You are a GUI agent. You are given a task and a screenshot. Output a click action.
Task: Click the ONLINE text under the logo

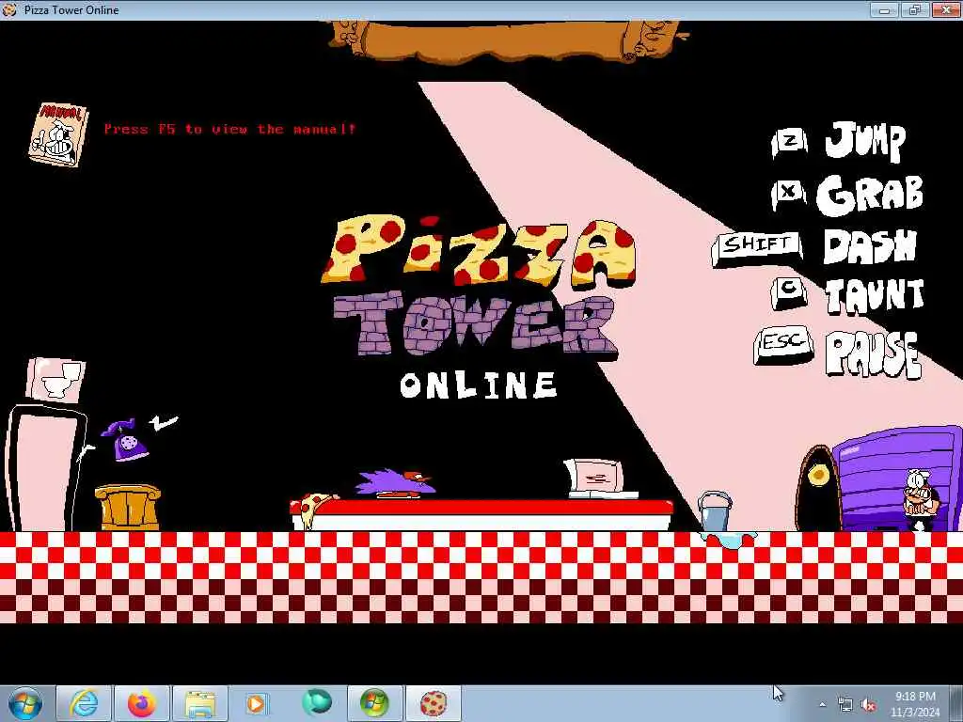[x=479, y=385]
